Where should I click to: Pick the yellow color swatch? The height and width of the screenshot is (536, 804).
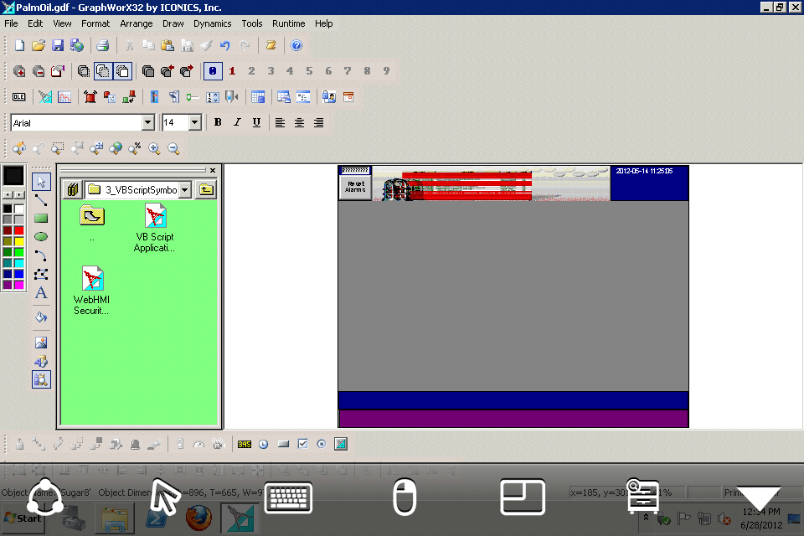19,241
